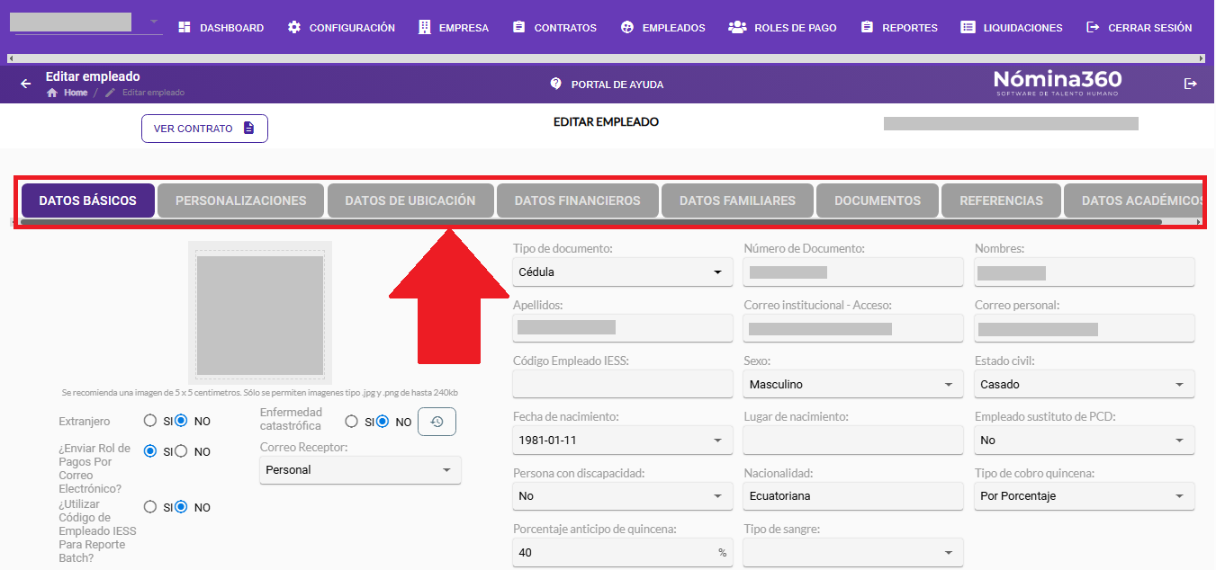Screen dimensions: 1216x570
Task: Select NO for Enviar Rol de Pagos
Action: click(181, 451)
